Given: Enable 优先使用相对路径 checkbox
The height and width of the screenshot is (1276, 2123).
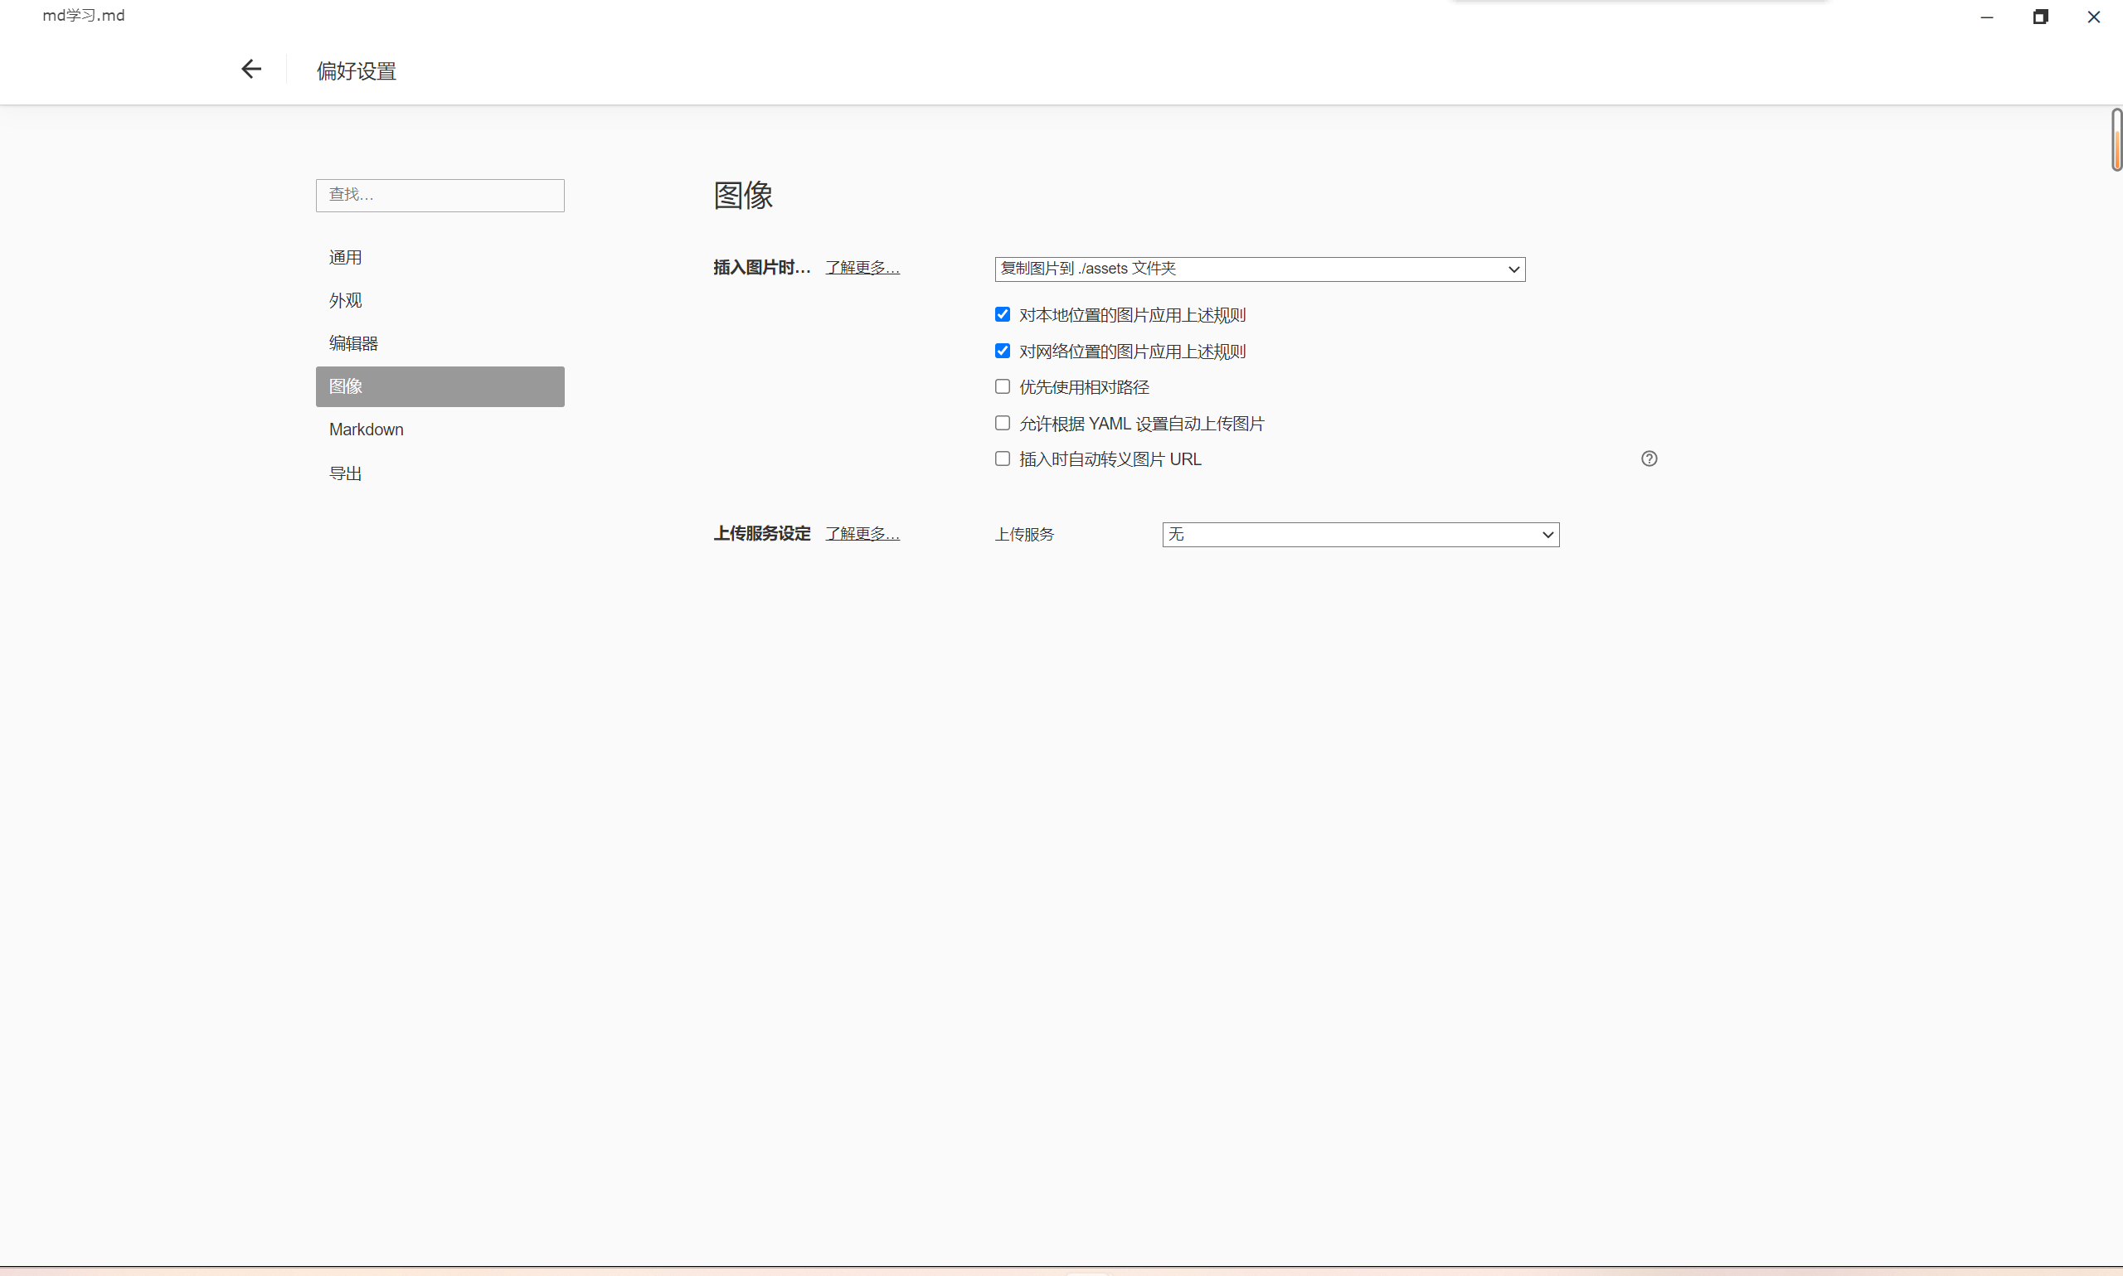Looking at the screenshot, I should [1003, 387].
